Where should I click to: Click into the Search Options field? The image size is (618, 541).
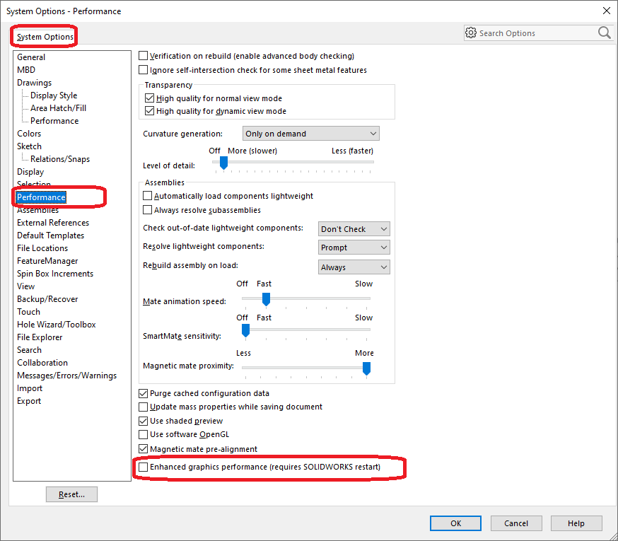[x=536, y=33]
